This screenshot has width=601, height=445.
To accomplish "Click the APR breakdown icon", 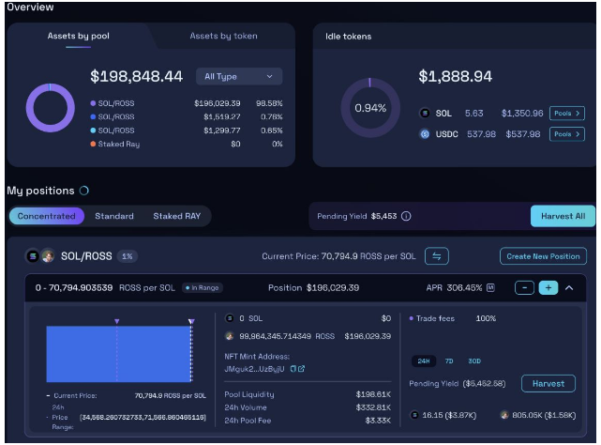I will click(x=490, y=287).
